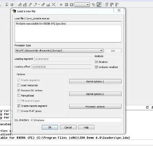Click the first icon right of toolbar separator
This screenshot has width=153, height=146.
pos(106,5)
